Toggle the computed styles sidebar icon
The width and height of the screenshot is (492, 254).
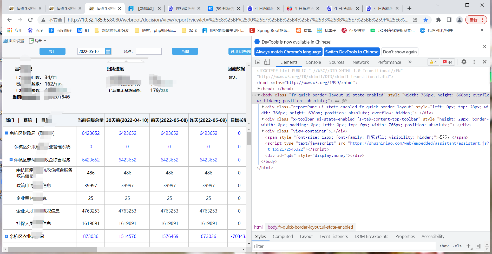(x=478, y=246)
